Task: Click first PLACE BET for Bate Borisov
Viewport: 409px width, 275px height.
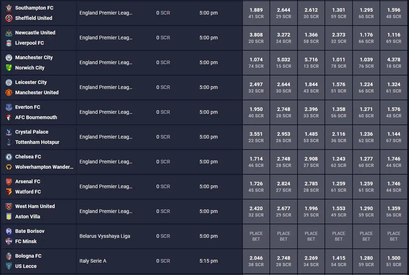Action: pyautogui.click(x=256, y=236)
